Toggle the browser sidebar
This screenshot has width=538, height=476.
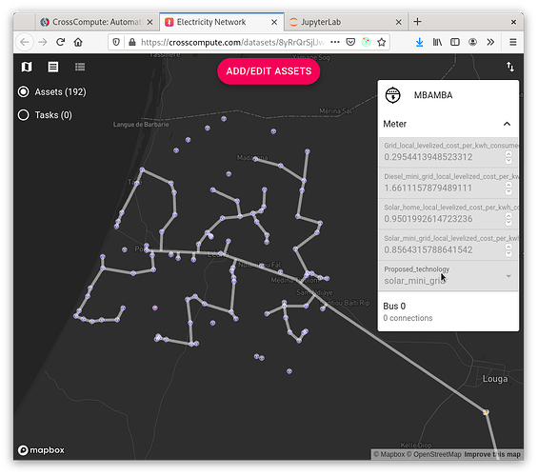[x=455, y=42]
